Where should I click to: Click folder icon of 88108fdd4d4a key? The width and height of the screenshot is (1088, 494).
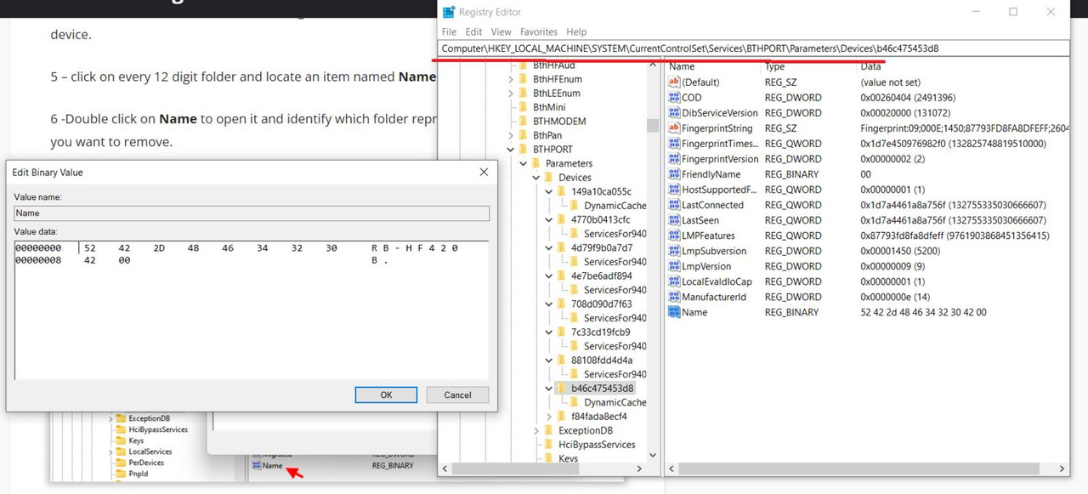click(x=562, y=360)
